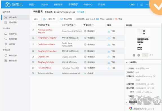162x111 pixels.
Task: Click the 一键补齐 button
Action: pyautogui.click(x=49, y=19)
